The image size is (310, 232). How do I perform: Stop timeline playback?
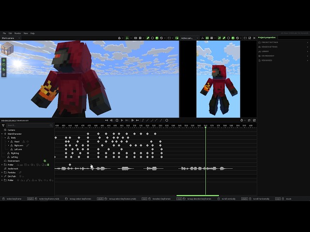coord(117,120)
